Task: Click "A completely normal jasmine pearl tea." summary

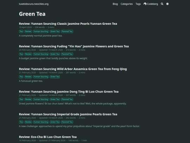Action: click(x=41, y=36)
